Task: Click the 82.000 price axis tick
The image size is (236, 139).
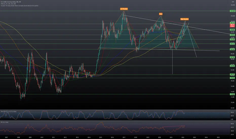Action: [233, 70]
